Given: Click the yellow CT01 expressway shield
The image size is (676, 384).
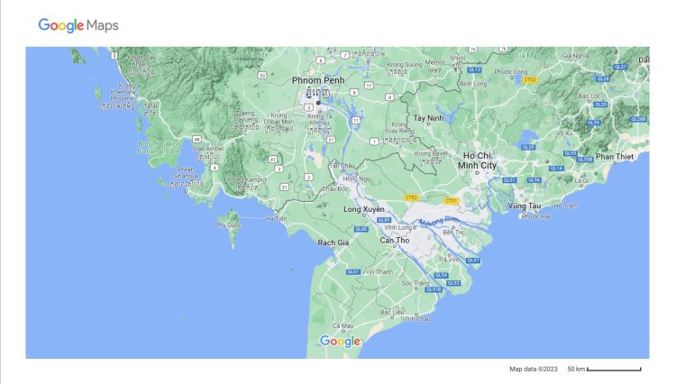Looking at the screenshot, I should 452,200.
